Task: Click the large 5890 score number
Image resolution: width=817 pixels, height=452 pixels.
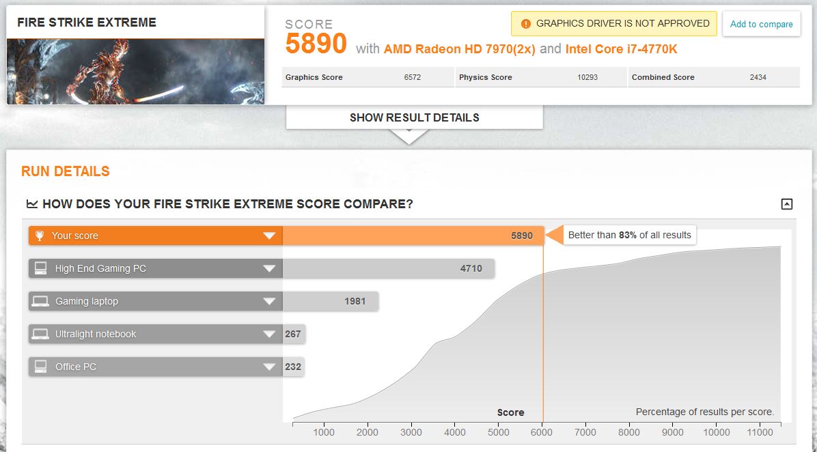Action: click(316, 43)
